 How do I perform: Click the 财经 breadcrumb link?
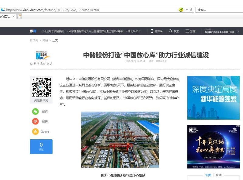tap(45, 40)
